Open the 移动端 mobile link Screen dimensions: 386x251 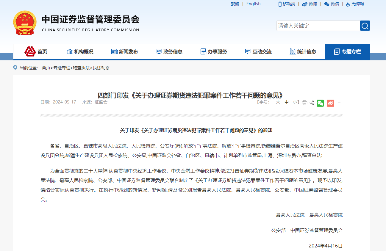[x=287, y=4]
